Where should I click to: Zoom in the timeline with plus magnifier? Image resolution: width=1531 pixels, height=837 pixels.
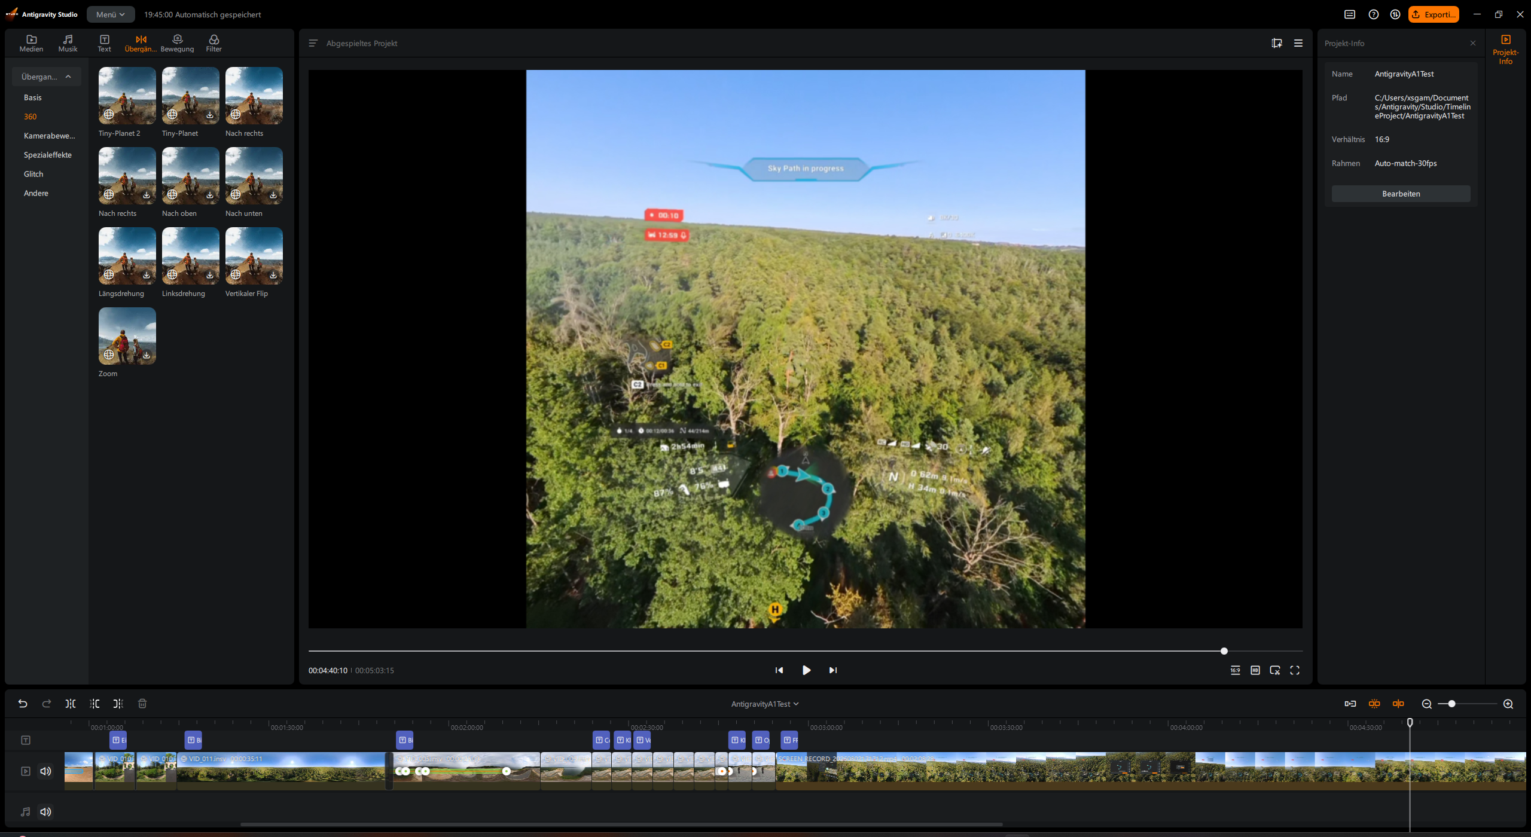(1508, 704)
